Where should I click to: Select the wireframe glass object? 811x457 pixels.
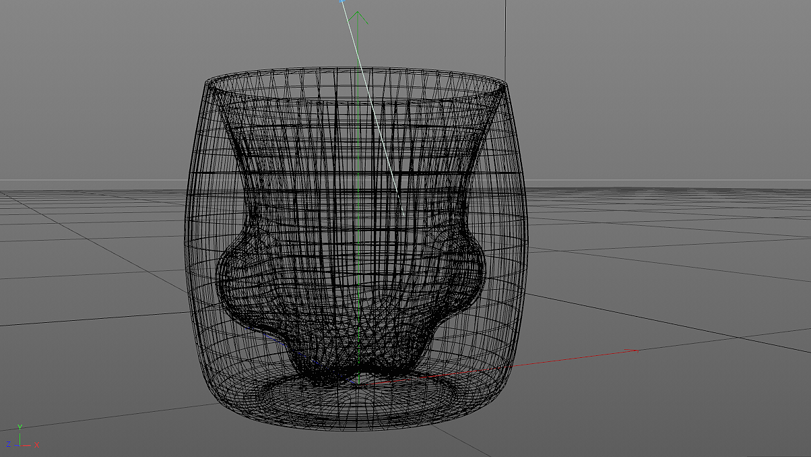358,248
